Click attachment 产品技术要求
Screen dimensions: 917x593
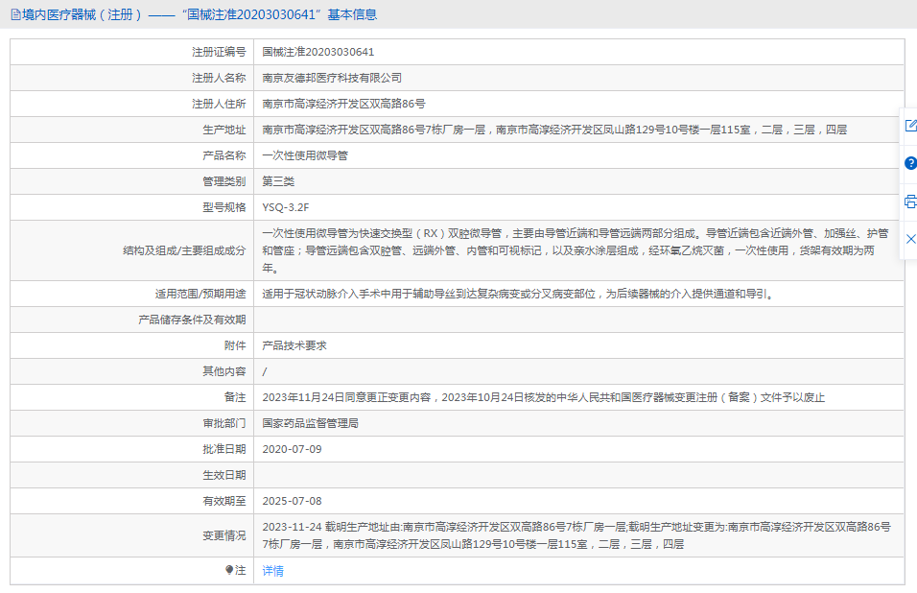tap(294, 345)
